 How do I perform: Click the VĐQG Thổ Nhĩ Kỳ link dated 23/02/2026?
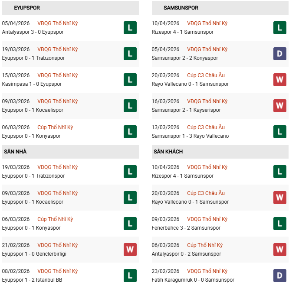click(x=207, y=271)
